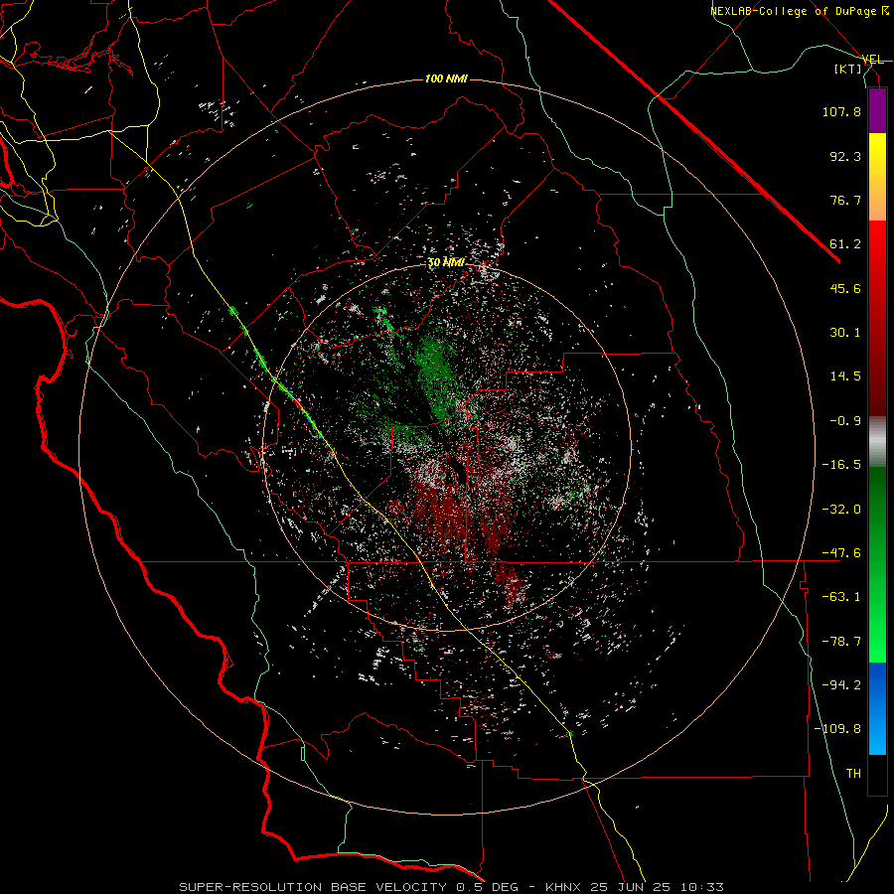The image size is (894, 894).
Task: Select the 92.3 scale value
Action: pos(845,156)
